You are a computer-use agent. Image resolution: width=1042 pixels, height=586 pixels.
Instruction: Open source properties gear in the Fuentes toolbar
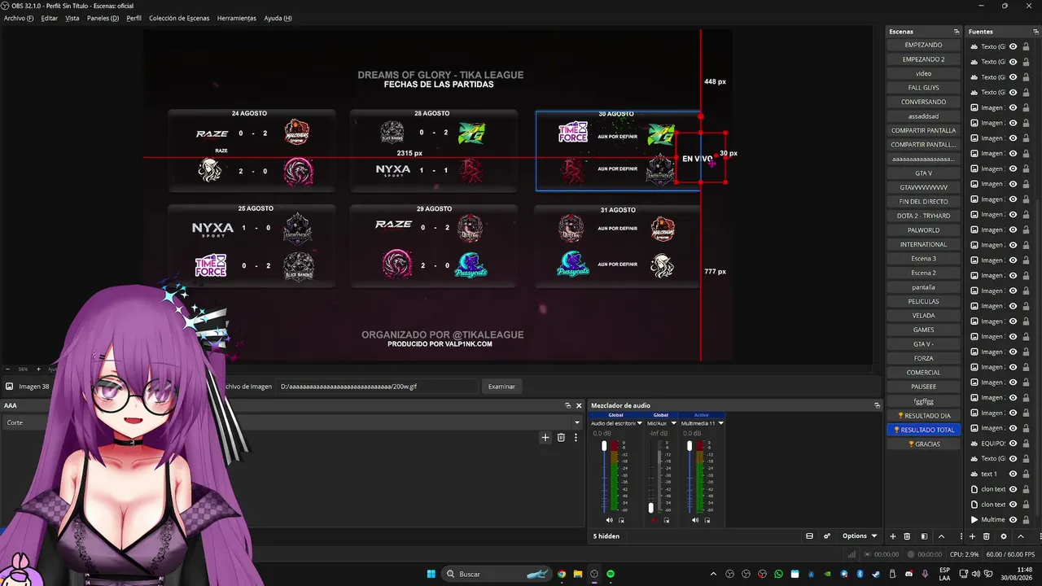1003,536
